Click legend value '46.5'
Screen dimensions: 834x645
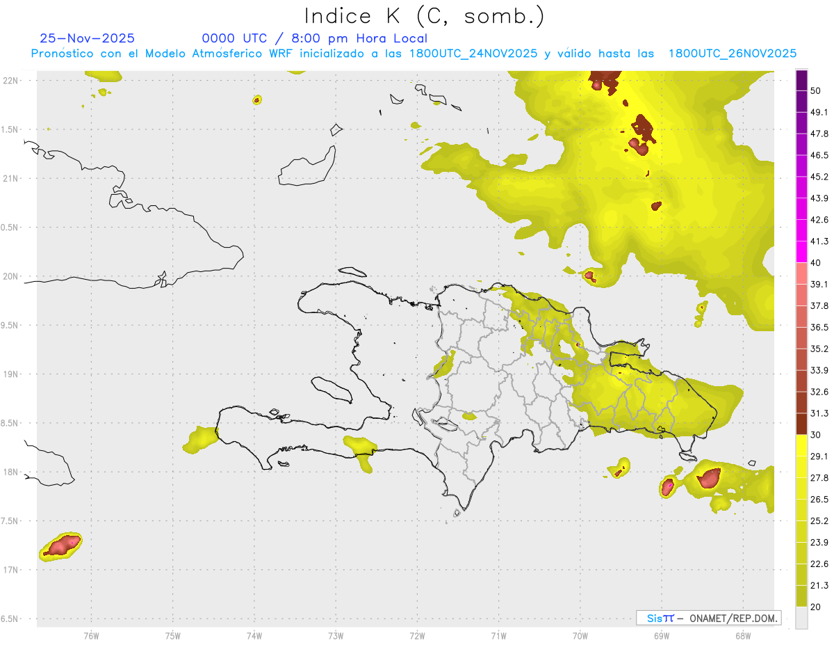pos(819,155)
